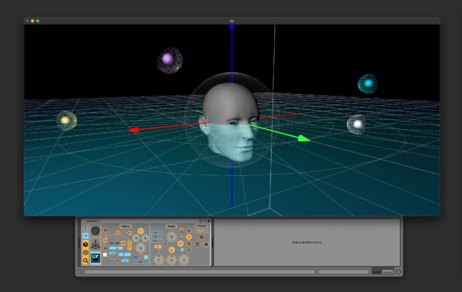Select the cyan sphere in 3D view
Image resolution: width=462 pixels, height=292 pixels.
(367, 84)
